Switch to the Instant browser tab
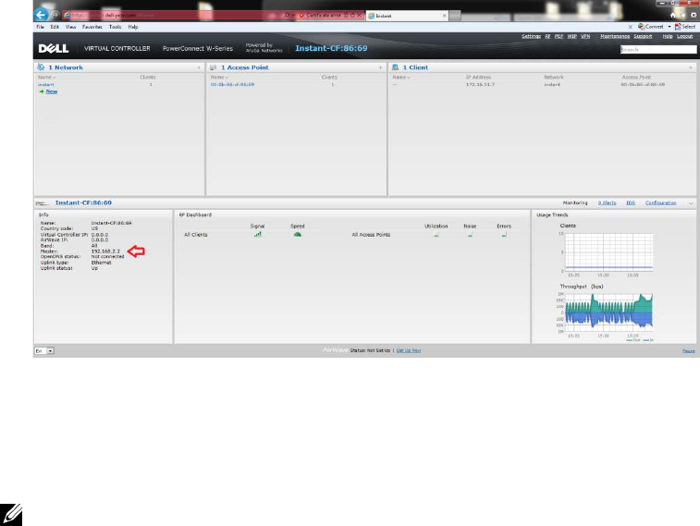This screenshot has height=526, width=700. tap(407, 16)
